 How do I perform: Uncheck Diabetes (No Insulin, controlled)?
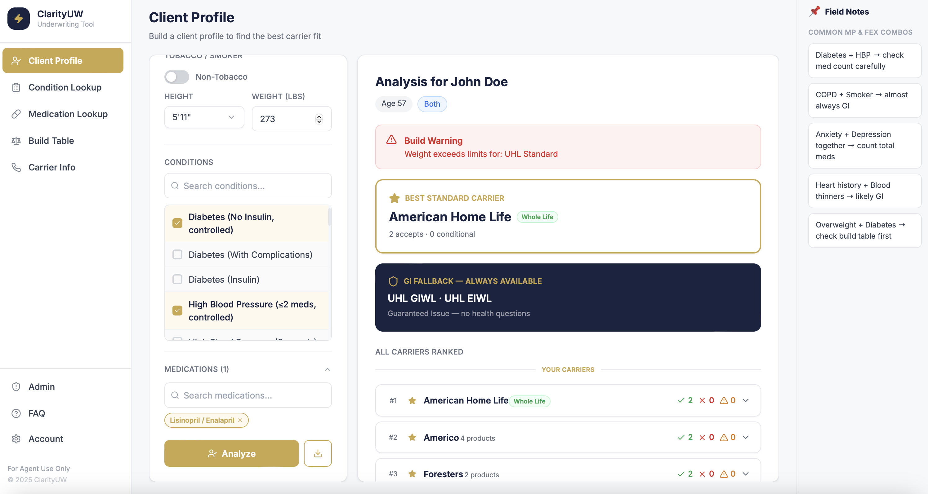pos(177,223)
